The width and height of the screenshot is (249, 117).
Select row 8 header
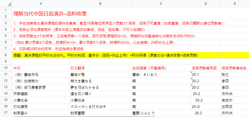pyautogui.click(x=6, y=55)
